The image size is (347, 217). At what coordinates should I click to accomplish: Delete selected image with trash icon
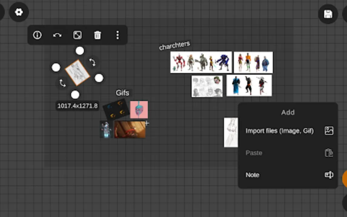click(x=97, y=35)
